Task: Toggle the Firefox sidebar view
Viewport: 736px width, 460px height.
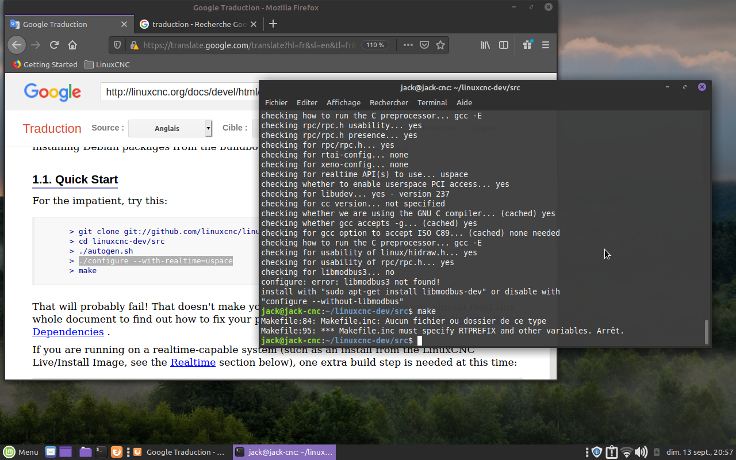Action: tap(504, 45)
